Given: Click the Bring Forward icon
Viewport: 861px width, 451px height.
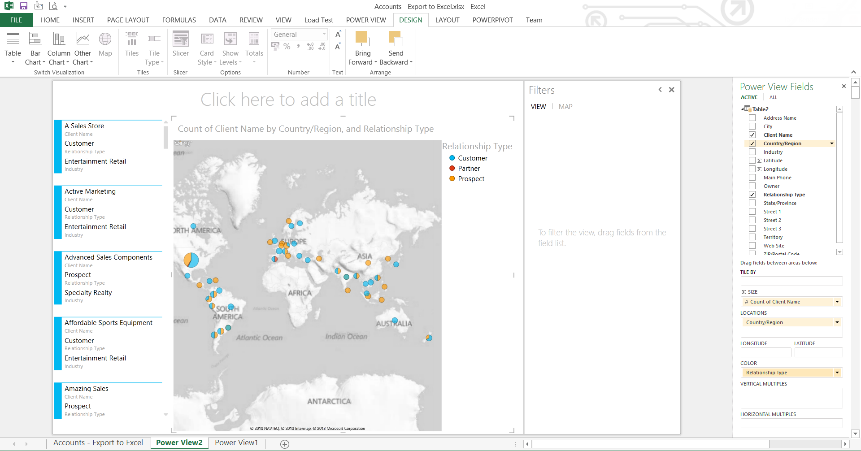Looking at the screenshot, I should click(362, 39).
